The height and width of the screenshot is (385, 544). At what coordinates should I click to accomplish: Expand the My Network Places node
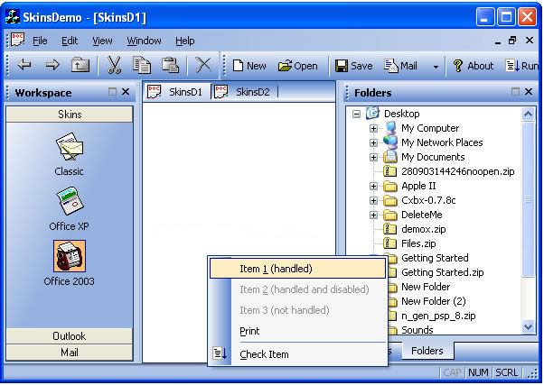373,142
